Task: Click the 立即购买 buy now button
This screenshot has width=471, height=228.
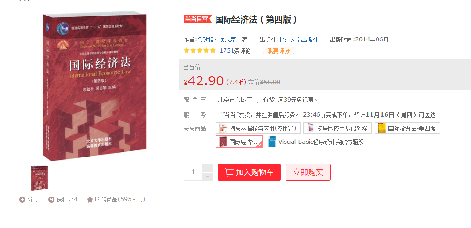Action: (308, 172)
